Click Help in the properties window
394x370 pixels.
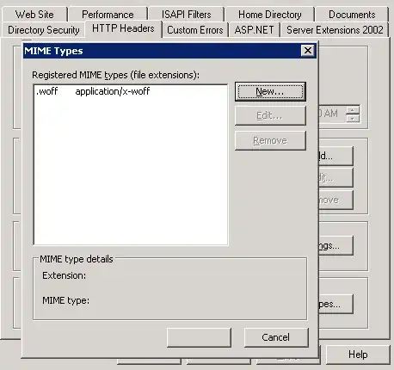(x=358, y=355)
